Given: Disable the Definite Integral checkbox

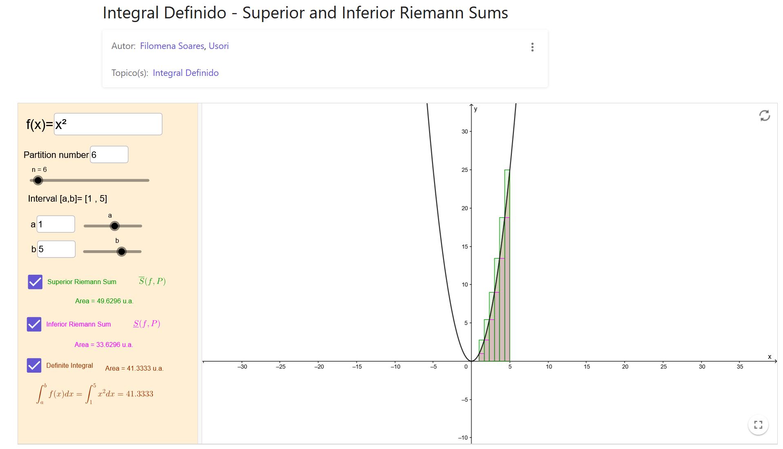Looking at the screenshot, I should coord(34,365).
